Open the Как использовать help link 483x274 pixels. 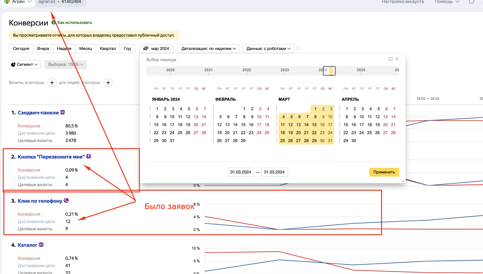pyautogui.click(x=75, y=23)
